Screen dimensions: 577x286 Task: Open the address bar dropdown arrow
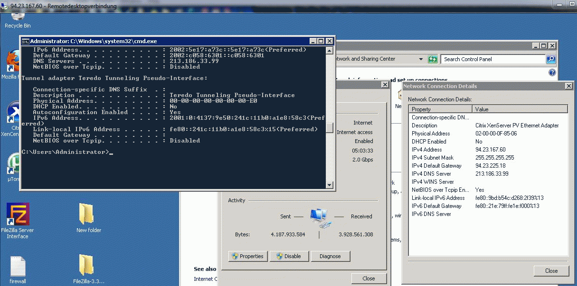point(421,59)
